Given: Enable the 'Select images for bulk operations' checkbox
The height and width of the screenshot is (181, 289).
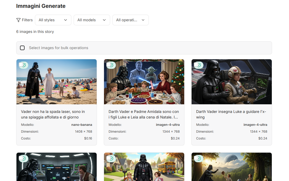Looking at the screenshot, I should pos(22,48).
